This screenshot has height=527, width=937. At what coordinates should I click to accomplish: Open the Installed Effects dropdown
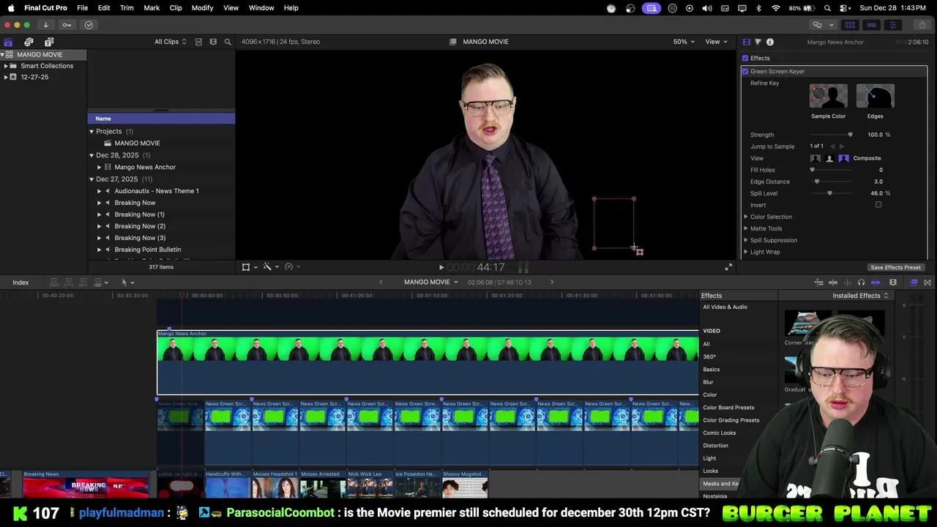coord(860,296)
